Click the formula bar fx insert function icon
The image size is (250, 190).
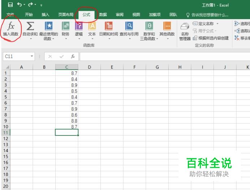pos(73,56)
